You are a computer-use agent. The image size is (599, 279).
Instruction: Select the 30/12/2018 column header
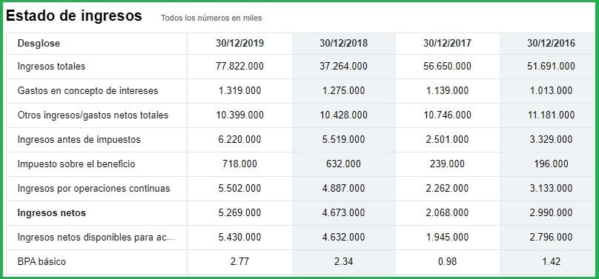(x=343, y=44)
